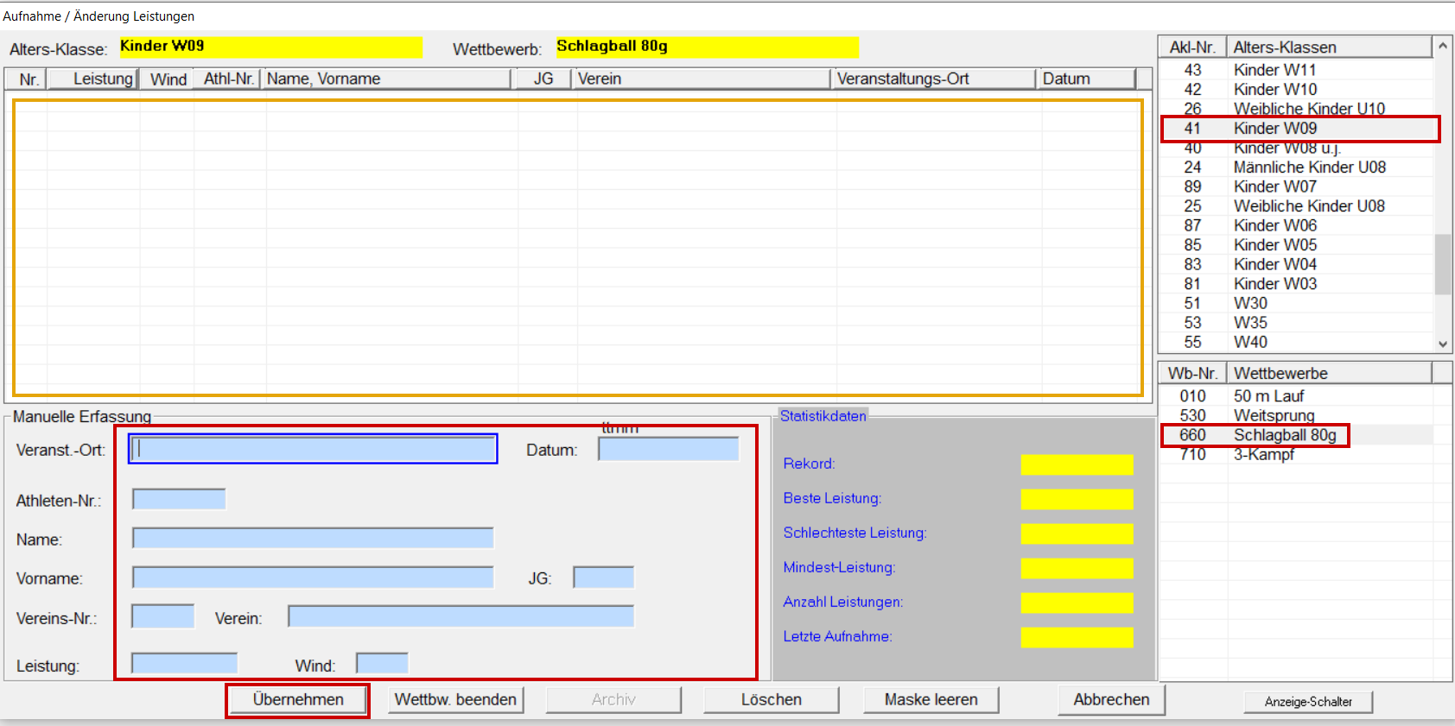Click the yellow Rekord statistics field
Image resolution: width=1455 pixels, height=726 pixels.
tap(1076, 464)
